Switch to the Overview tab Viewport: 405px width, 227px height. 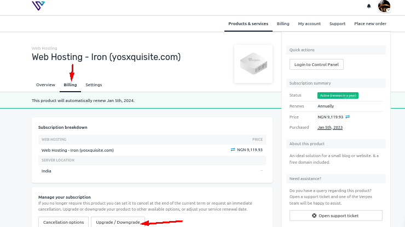[x=45, y=85]
